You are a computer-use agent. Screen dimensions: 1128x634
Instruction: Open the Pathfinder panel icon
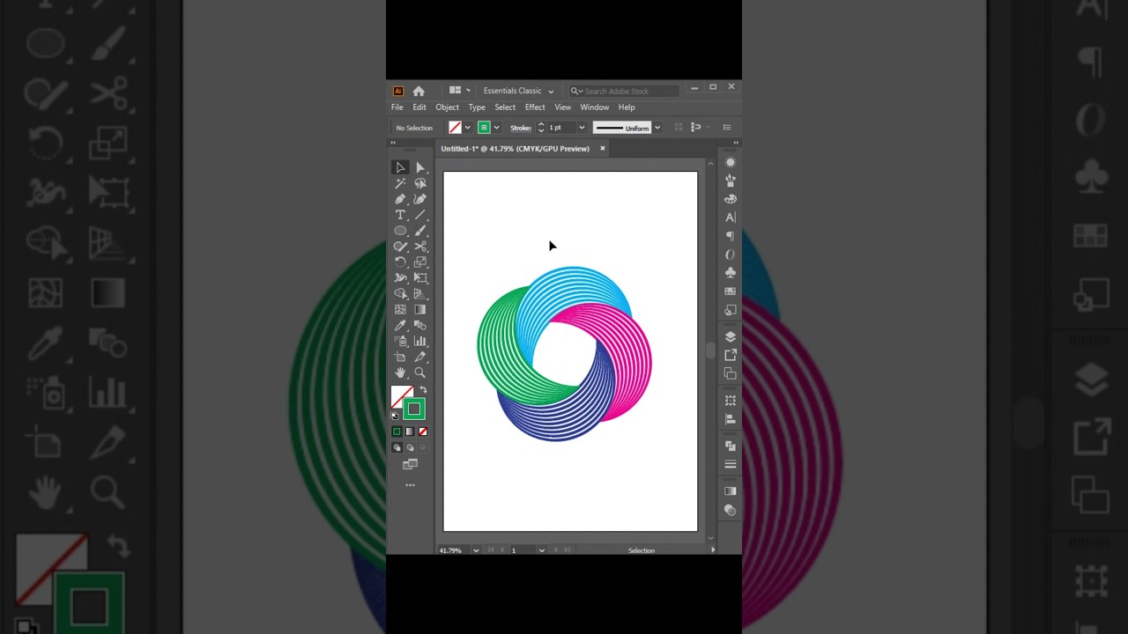[x=730, y=446]
